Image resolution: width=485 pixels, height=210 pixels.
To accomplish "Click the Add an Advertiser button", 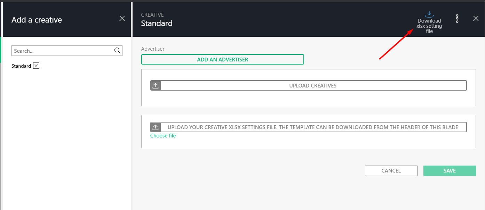I will [x=222, y=59].
